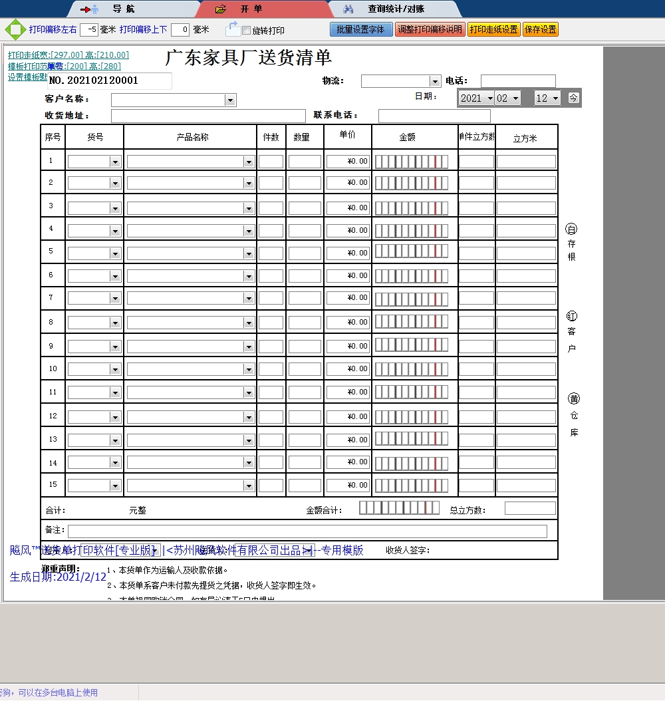
Task: Open the 物流 logistics dropdown
Action: (x=436, y=80)
